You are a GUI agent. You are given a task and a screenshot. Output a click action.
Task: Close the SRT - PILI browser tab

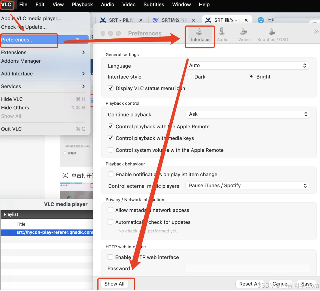(141, 20)
